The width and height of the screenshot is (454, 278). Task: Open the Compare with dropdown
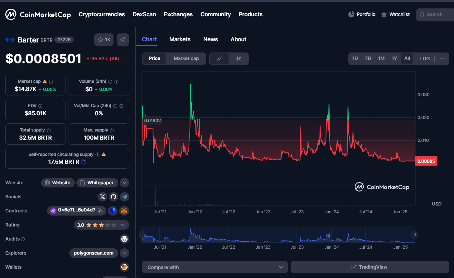tap(215, 267)
